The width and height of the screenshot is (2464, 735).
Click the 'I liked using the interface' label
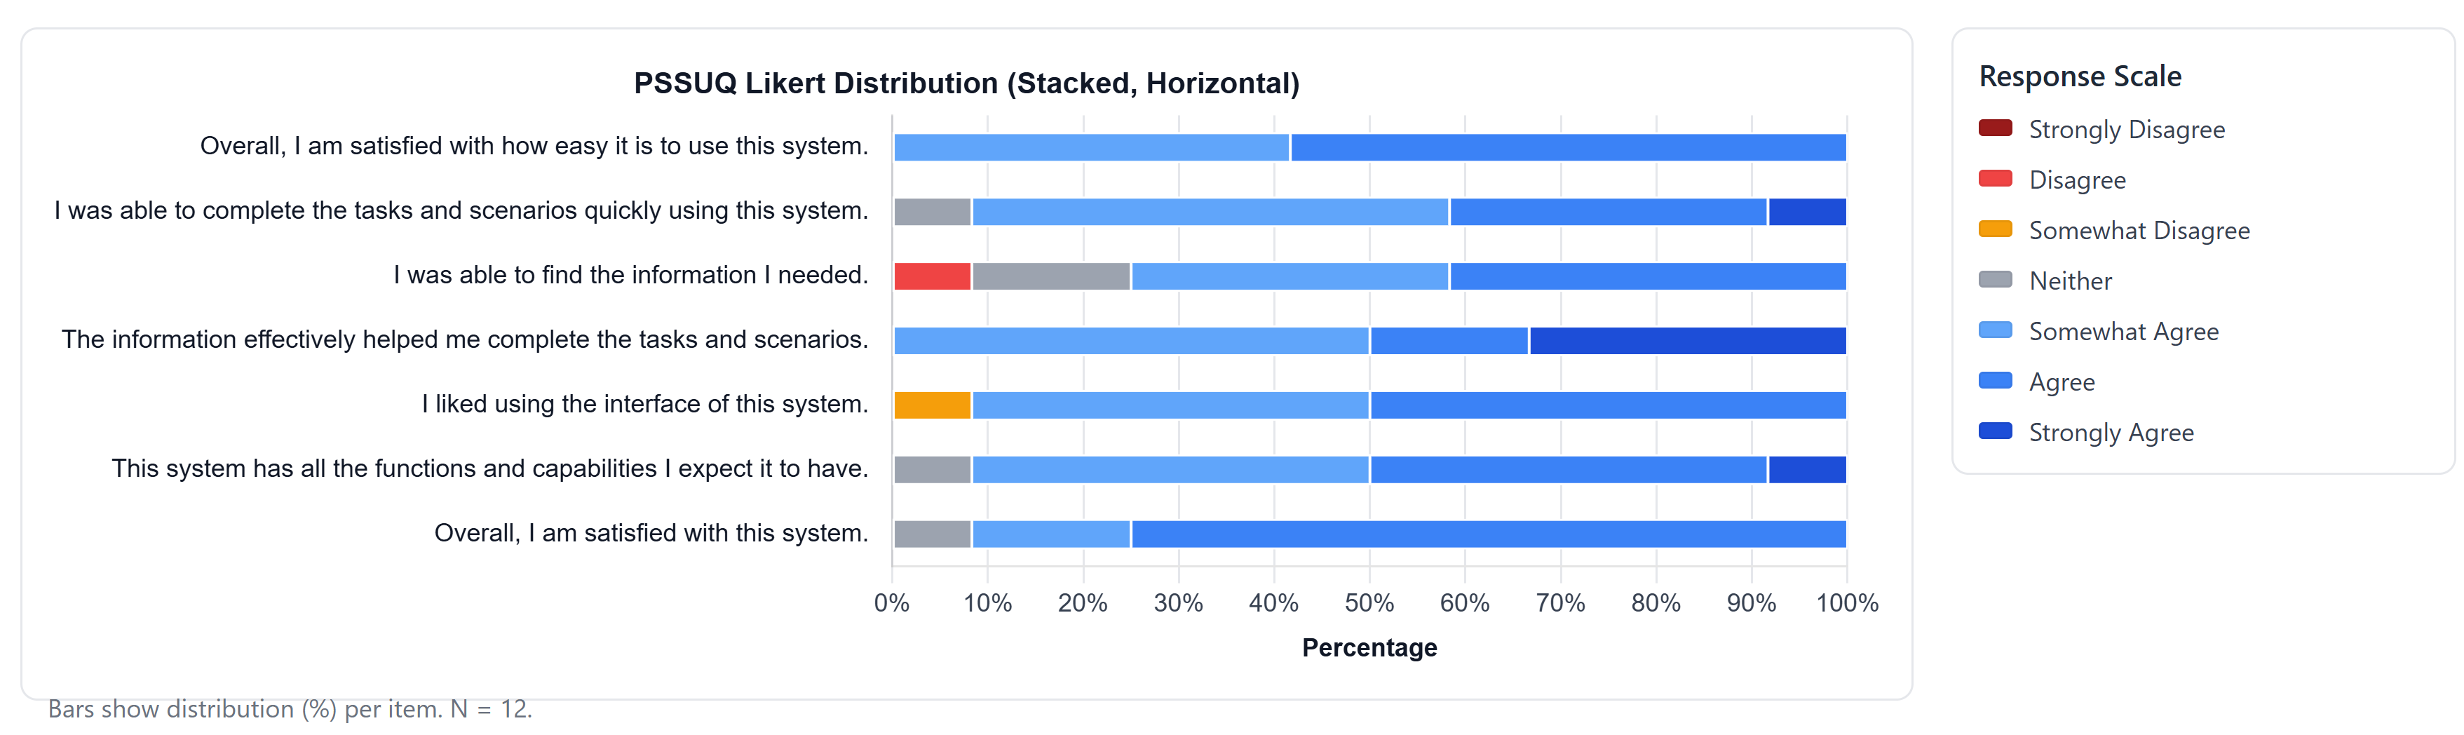(x=644, y=404)
